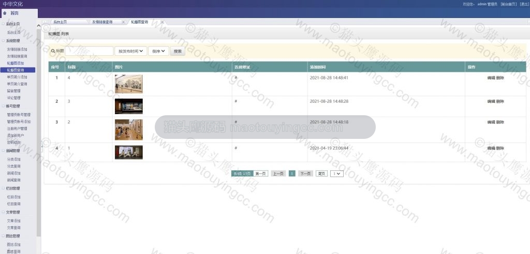Collapse the 栏目管理 sidebar group
The height and width of the screenshot is (254, 530).
click(4, 188)
